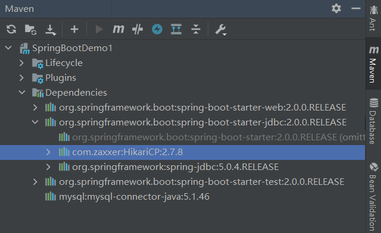Viewport: 381px width, 233px height.
Task: Open Bean Validation sidebar tab
Action: point(373,197)
